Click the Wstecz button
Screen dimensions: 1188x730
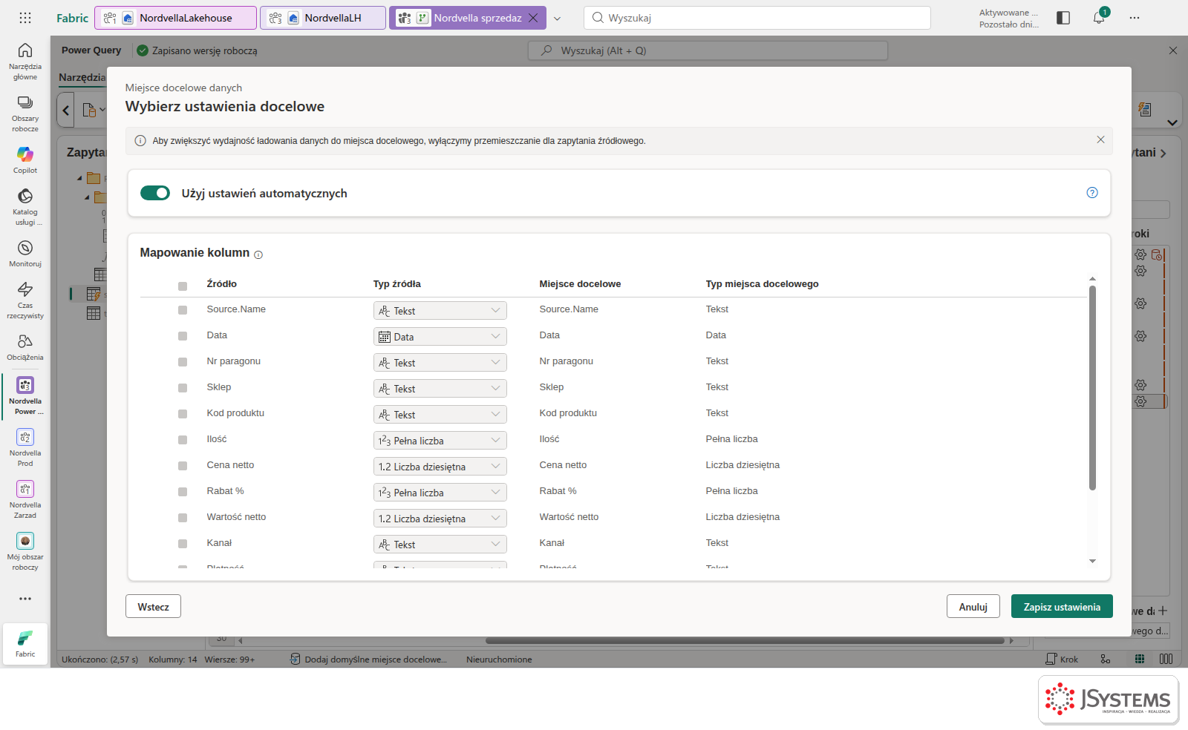click(x=153, y=607)
